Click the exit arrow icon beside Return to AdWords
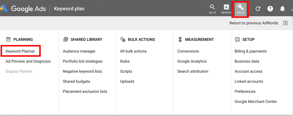The image size is (293, 116). click(x=285, y=23)
